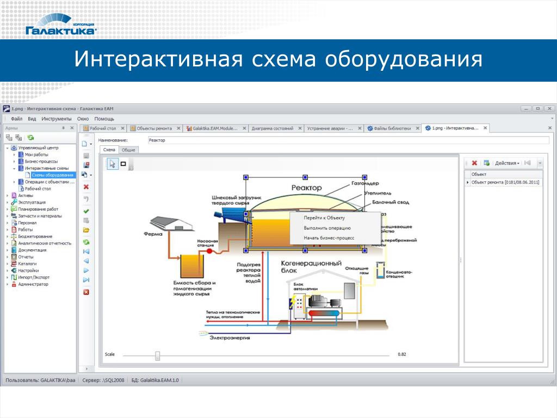Switch to the Диаграмма состояний tab

[273, 128]
